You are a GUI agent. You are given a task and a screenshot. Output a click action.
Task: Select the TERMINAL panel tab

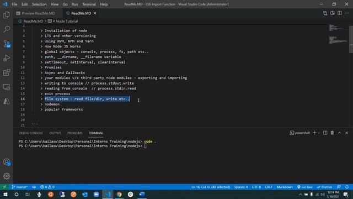click(x=95, y=133)
